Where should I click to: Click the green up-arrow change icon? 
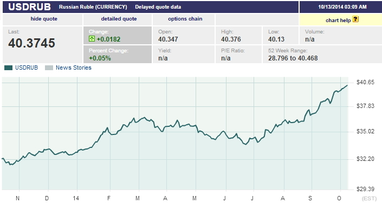tap(92, 38)
